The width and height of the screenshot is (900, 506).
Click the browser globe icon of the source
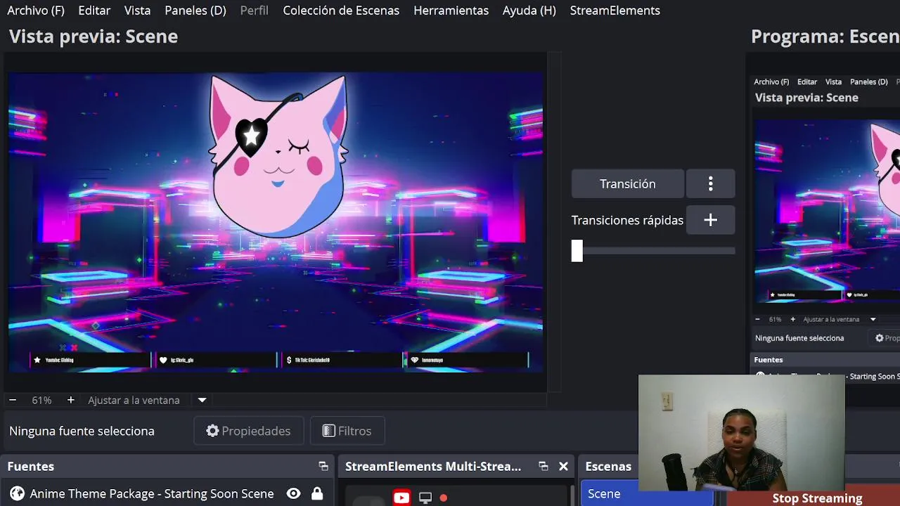[x=18, y=494]
